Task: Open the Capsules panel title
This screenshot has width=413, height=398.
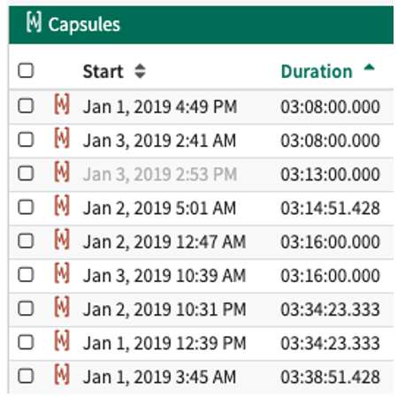Action: [x=84, y=24]
